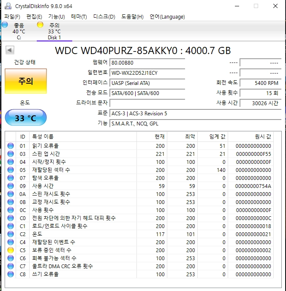Click yellow status orb of Disk 1
The image size is (286, 291).
(x=40, y=24)
